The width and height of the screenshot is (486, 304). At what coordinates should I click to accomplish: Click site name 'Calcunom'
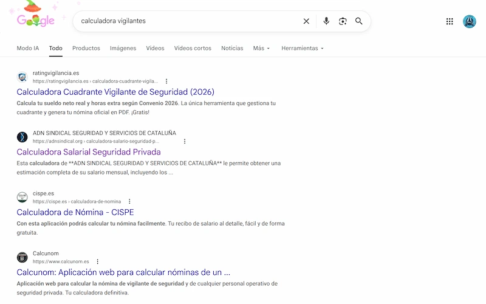[46, 254]
